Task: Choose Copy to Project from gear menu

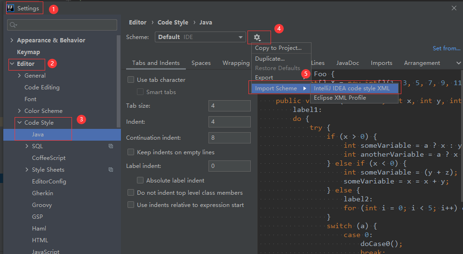Action: tap(278, 48)
